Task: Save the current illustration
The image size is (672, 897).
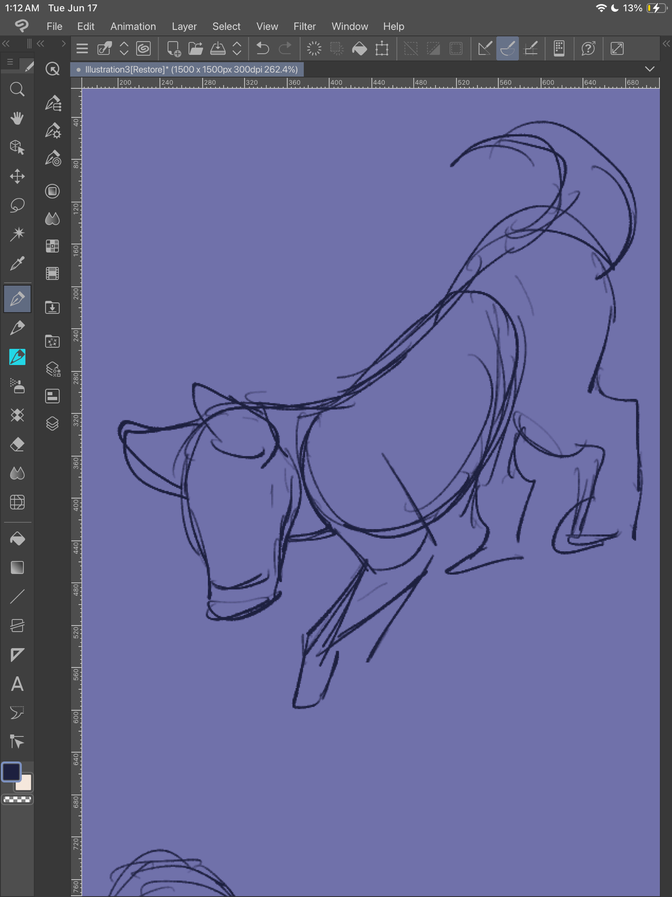Action: click(x=218, y=48)
